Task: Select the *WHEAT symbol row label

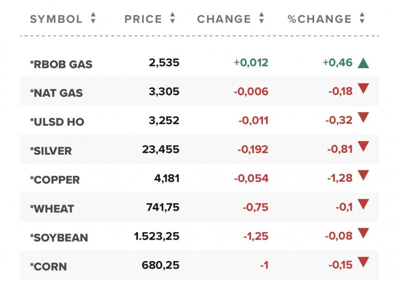Action: point(52,209)
